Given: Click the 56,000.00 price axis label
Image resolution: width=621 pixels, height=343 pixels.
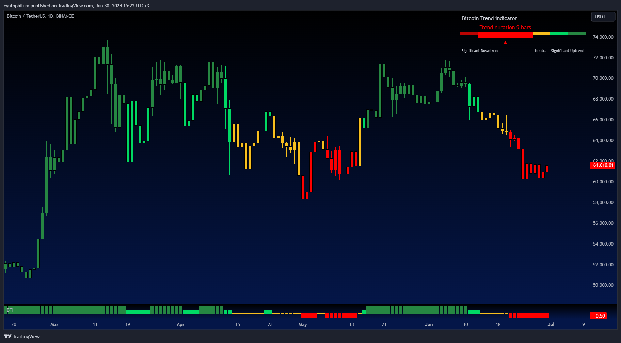Looking at the screenshot, I should pos(603,223).
